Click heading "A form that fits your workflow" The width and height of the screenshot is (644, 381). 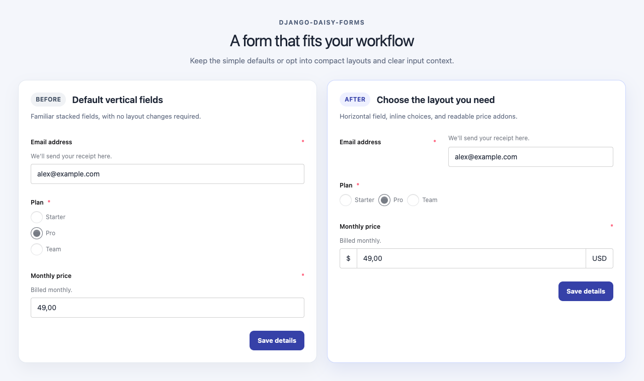coord(322,41)
